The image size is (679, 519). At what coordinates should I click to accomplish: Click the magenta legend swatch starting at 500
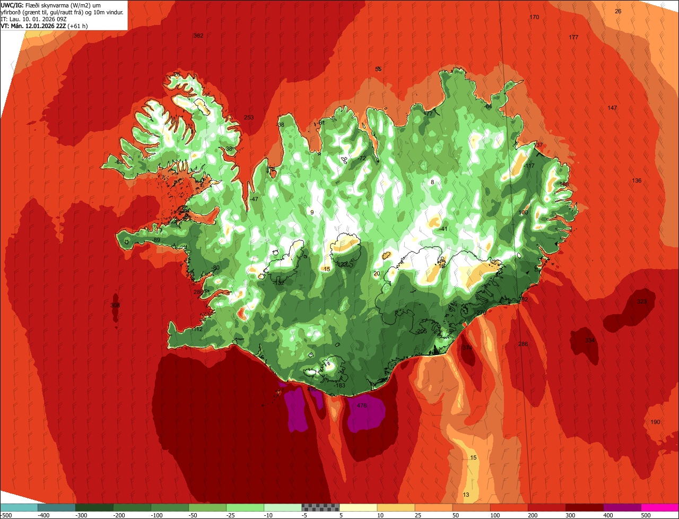660,507
